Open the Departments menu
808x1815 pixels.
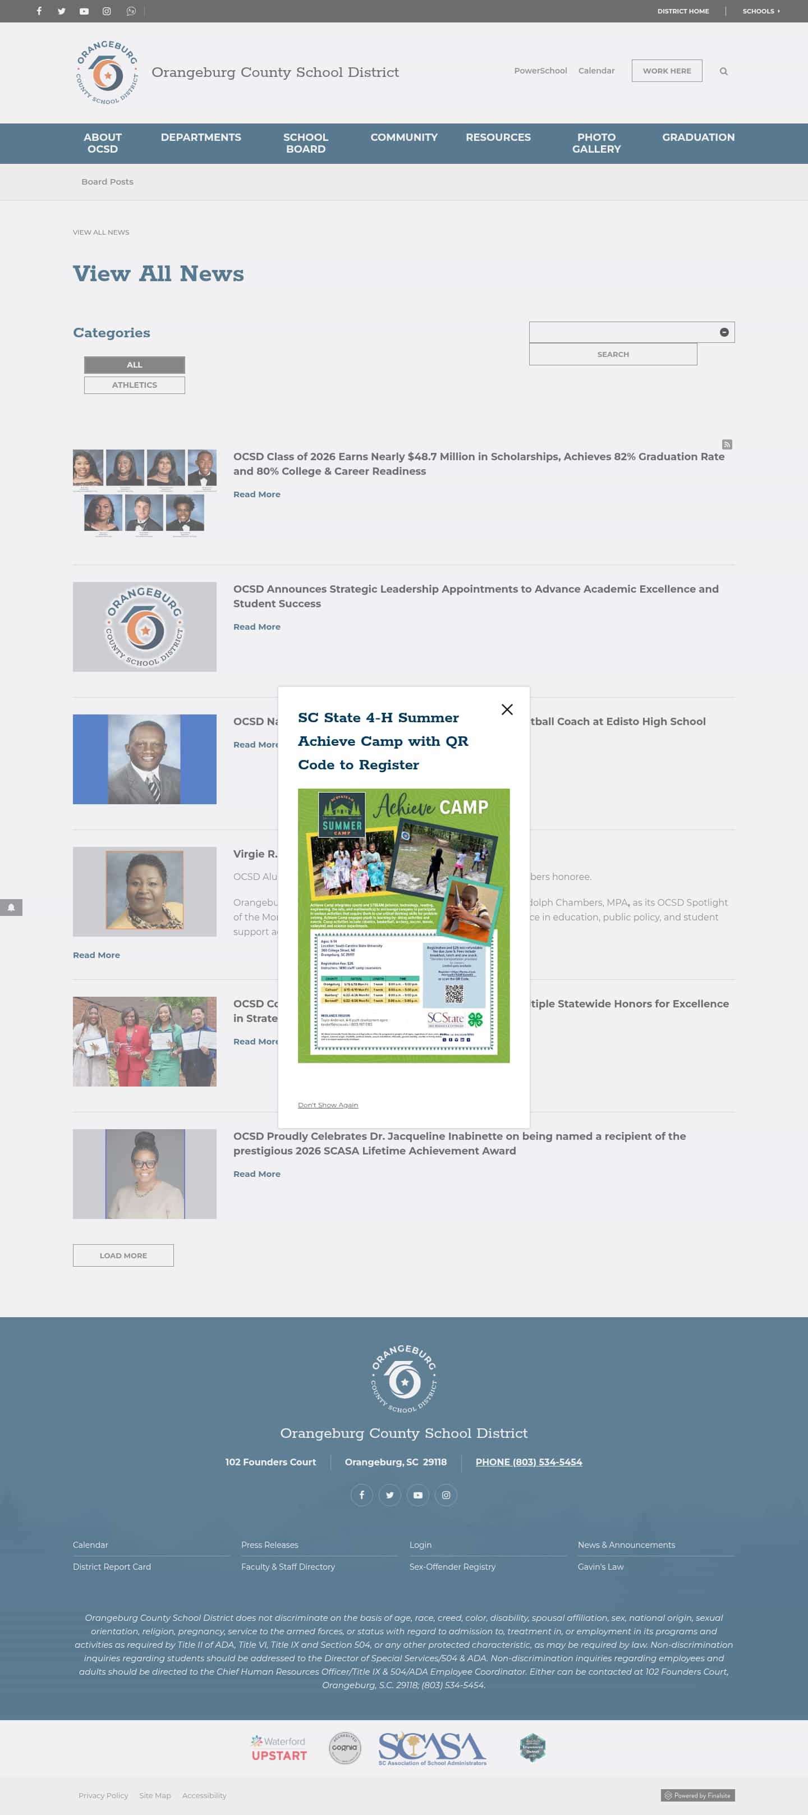[x=201, y=137]
